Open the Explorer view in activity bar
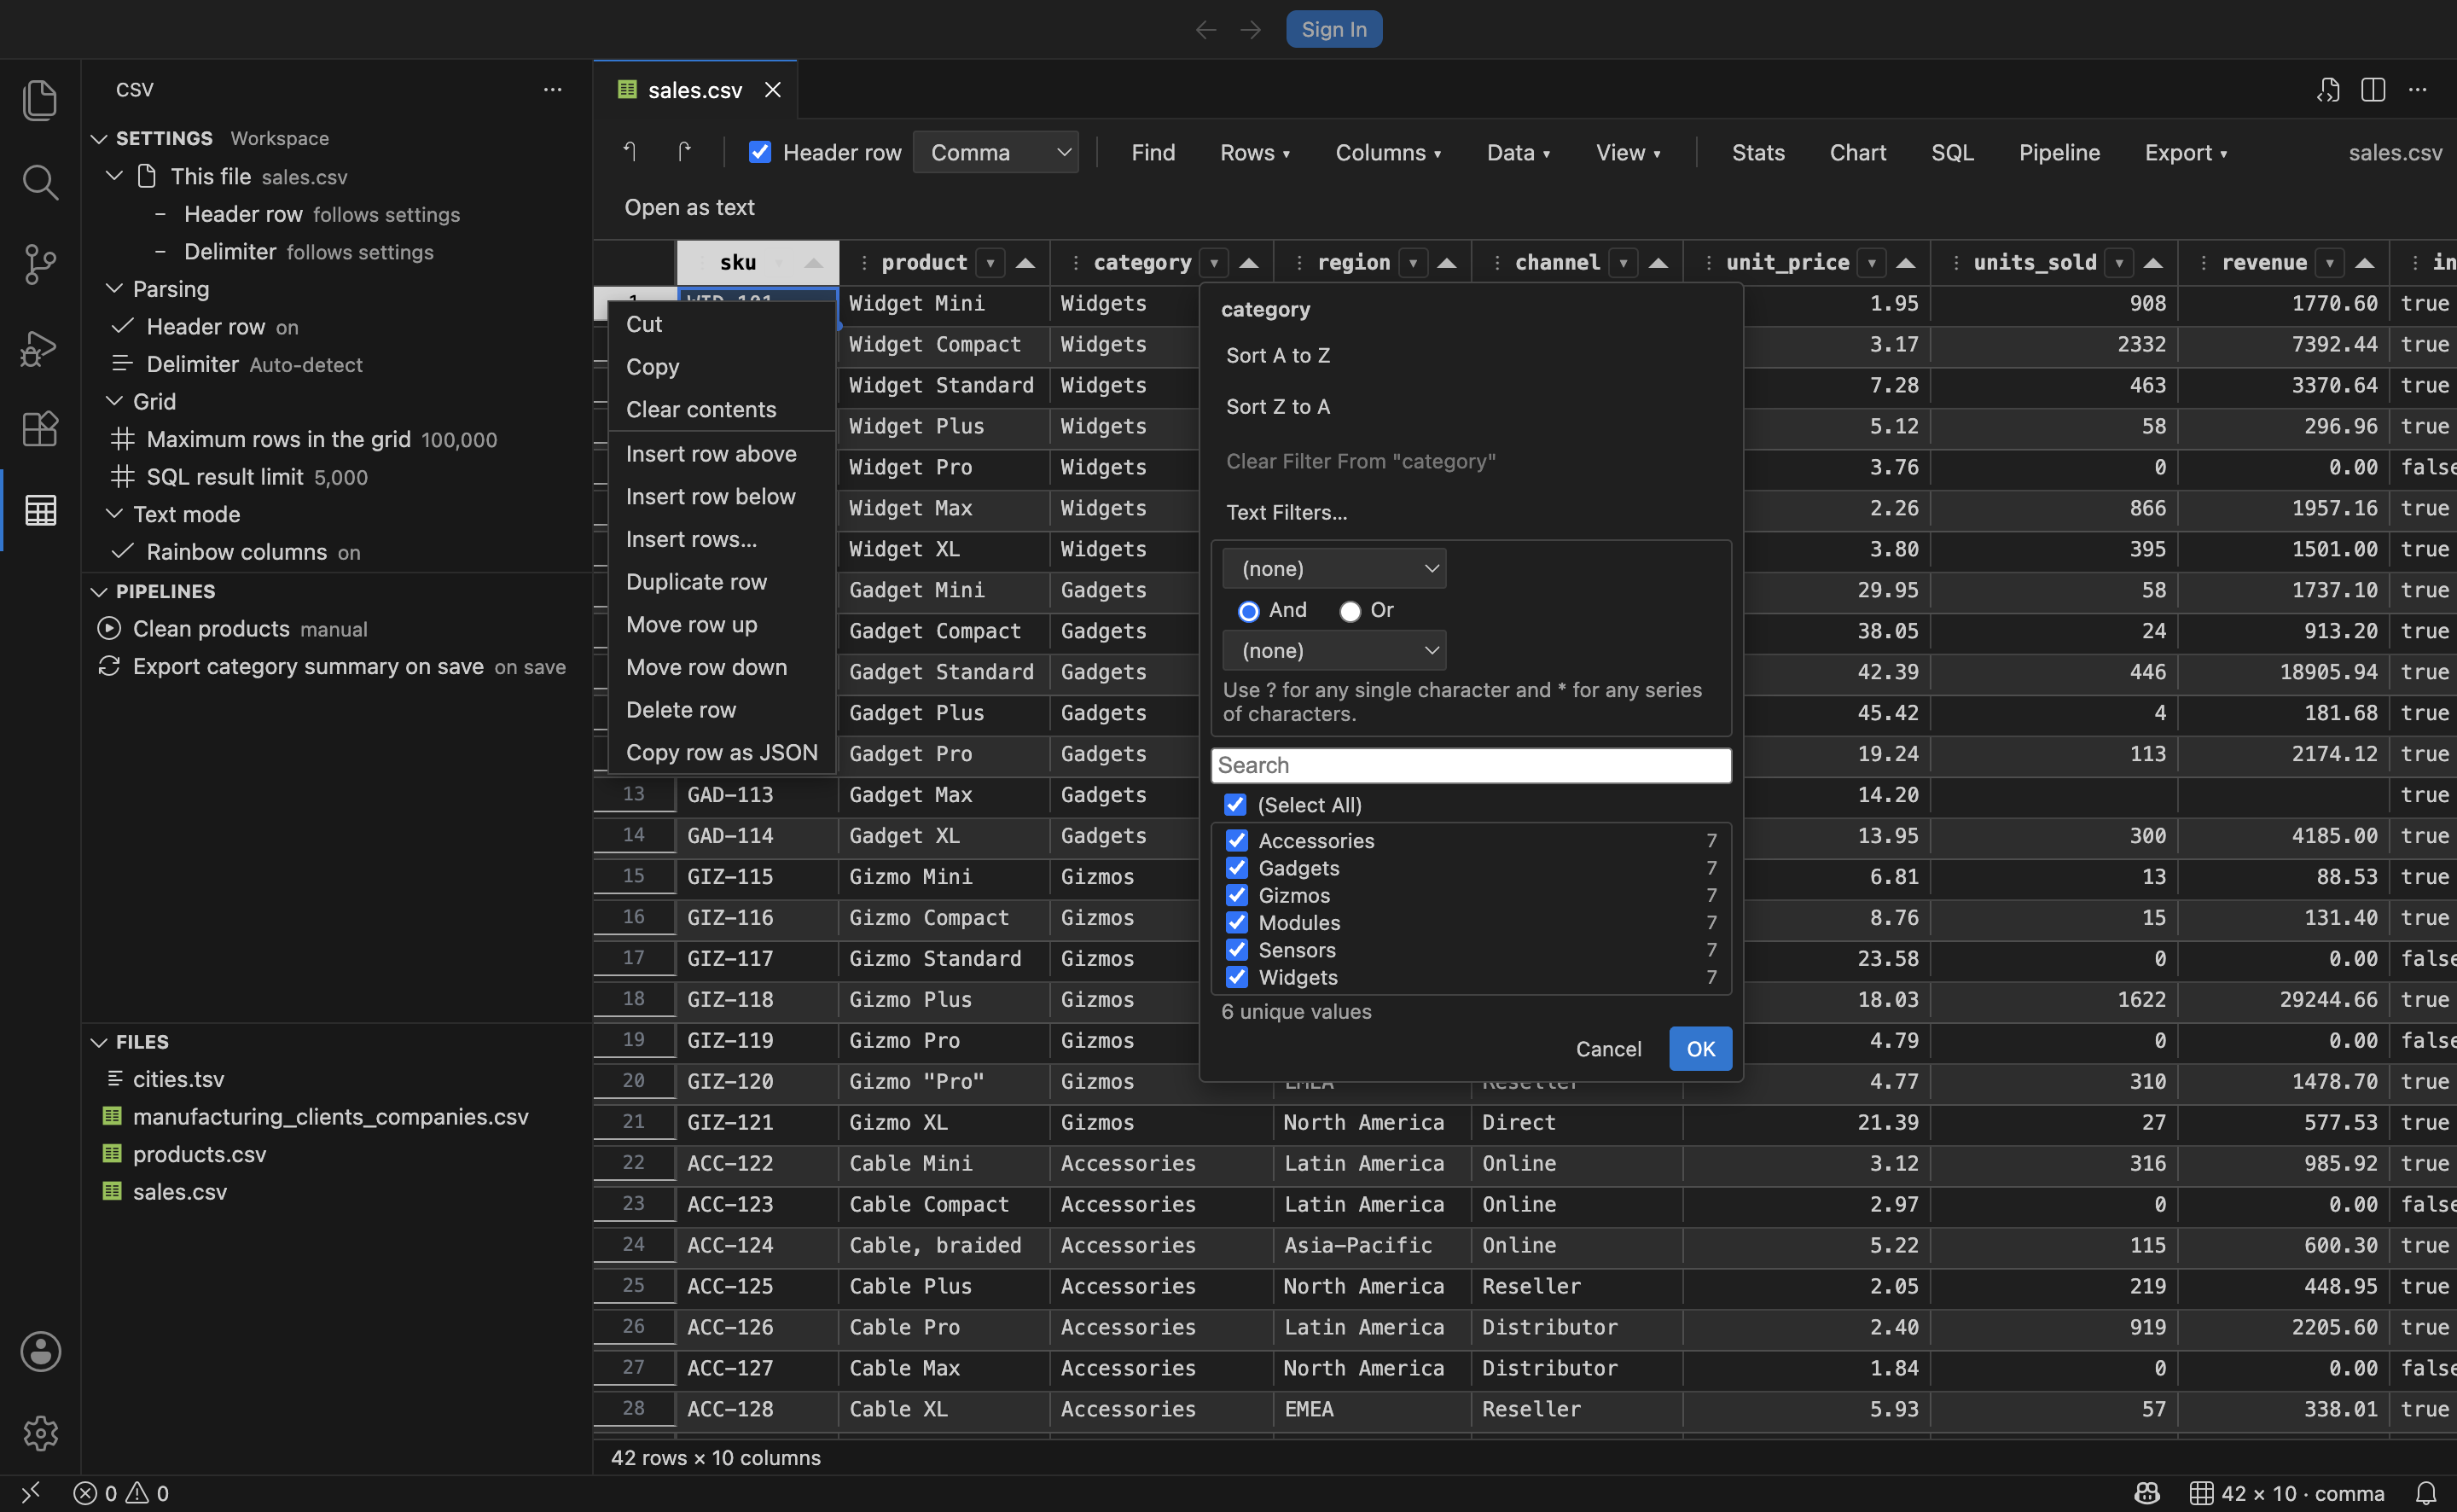Image resolution: width=2457 pixels, height=1512 pixels. [x=40, y=100]
